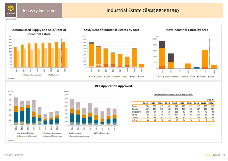This screenshot has width=228, height=161.
Task: Click the Light Industry legend marker
Action: pos(69,133)
